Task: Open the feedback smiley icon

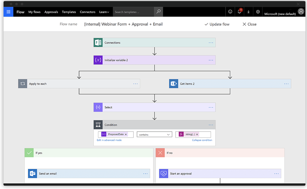Action: [230, 12]
